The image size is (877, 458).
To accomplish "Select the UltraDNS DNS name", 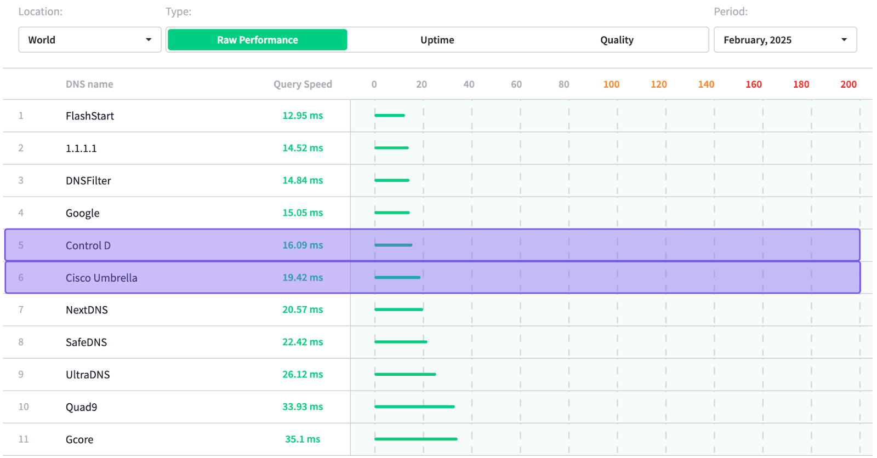I will tap(88, 375).
